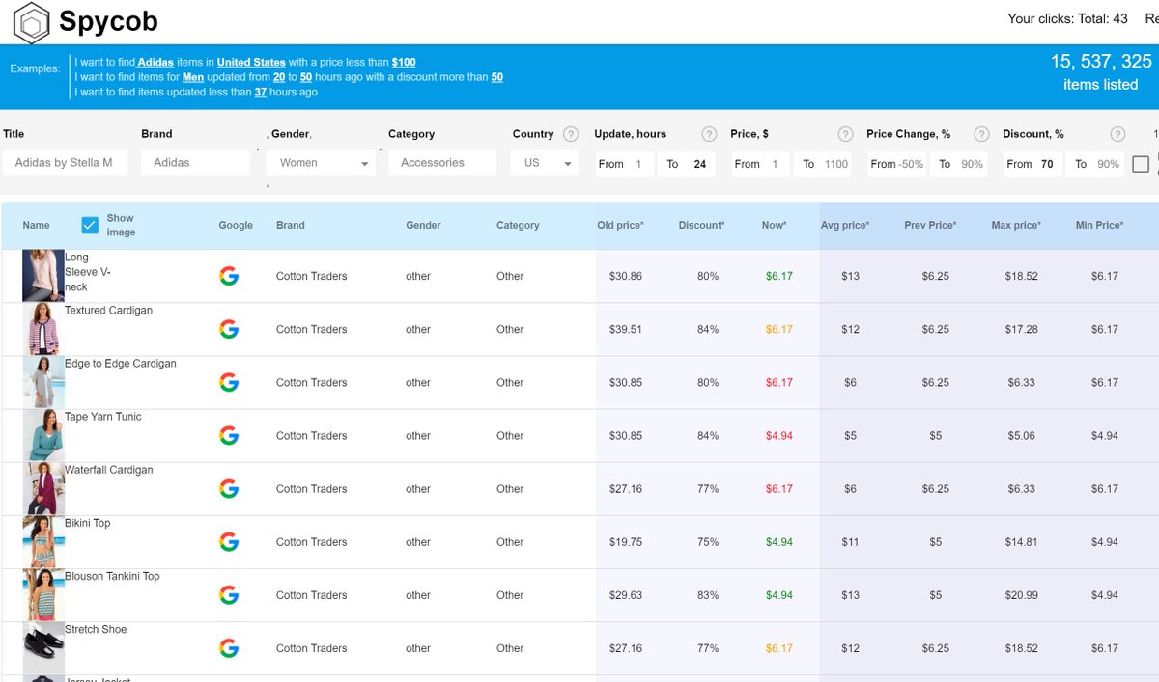Tick the checkbox next to Discount filter
Viewport: 1159px width, 682px height.
coord(1141,164)
